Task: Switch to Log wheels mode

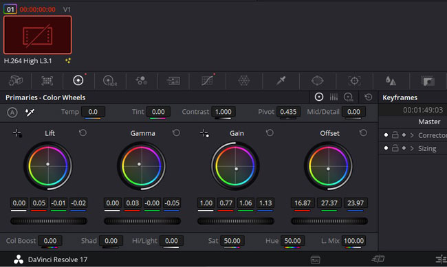Action: click(x=349, y=97)
